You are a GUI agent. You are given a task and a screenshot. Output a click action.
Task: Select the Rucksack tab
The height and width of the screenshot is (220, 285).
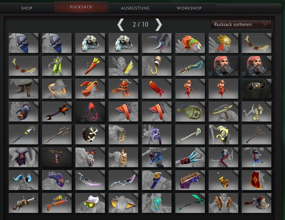click(81, 7)
